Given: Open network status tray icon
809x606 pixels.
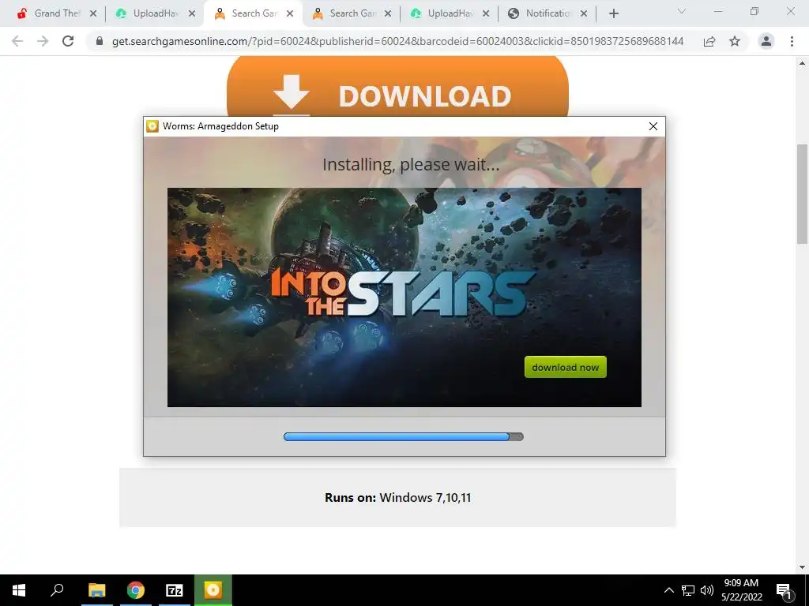Looking at the screenshot, I should tap(688, 590).
